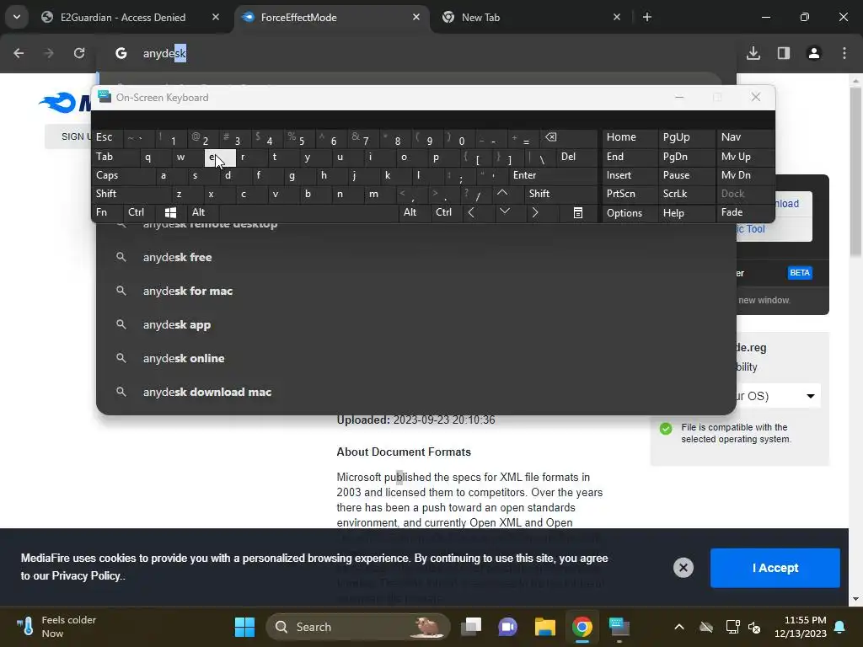Viewport: 863px width, 647px height.
Task: Select suggestion 'anydesk for mac'
Action: [415, 291]
